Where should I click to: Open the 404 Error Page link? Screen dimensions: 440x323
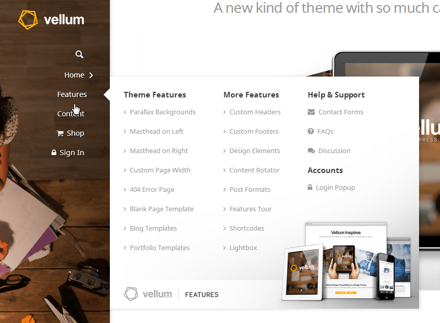[x=152, y=190]
